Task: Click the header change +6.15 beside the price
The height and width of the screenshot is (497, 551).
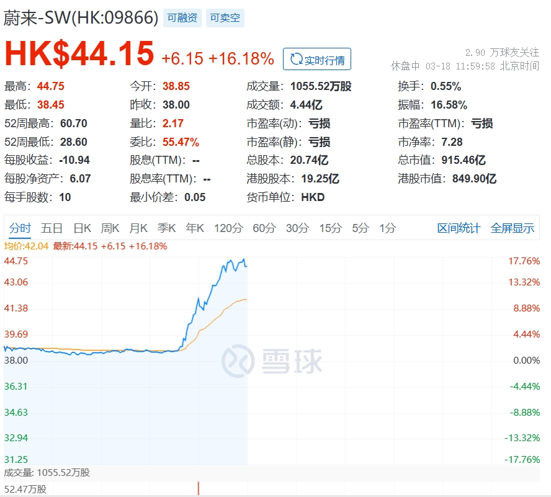Action: [x=182, y=58]
